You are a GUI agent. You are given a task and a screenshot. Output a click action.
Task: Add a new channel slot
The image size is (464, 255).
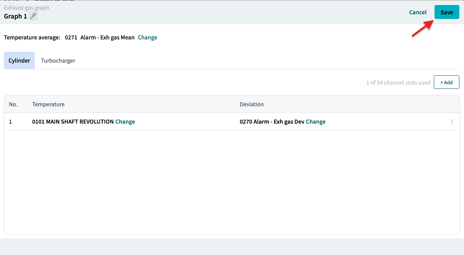pyautogui.click(x=446, y=82)
